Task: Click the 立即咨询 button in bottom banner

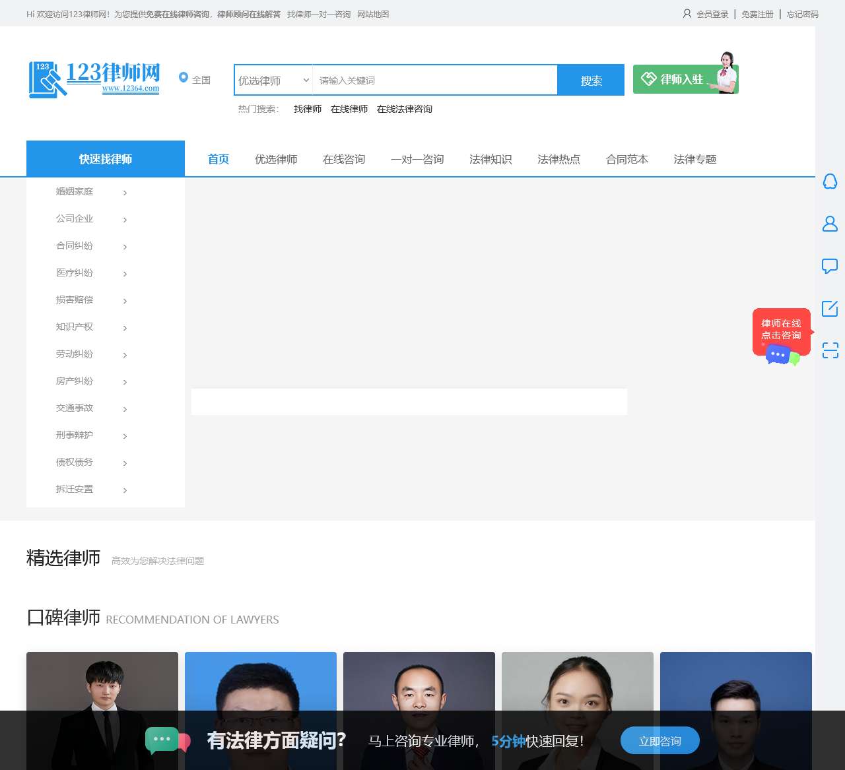Action: (659, 741)
